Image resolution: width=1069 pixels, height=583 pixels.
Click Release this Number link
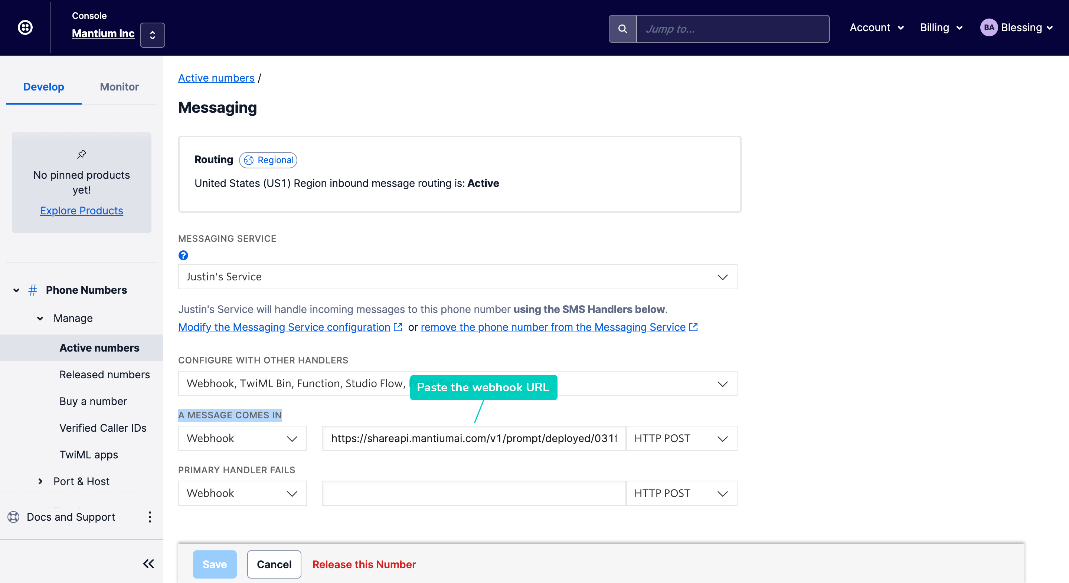point(364,564)
